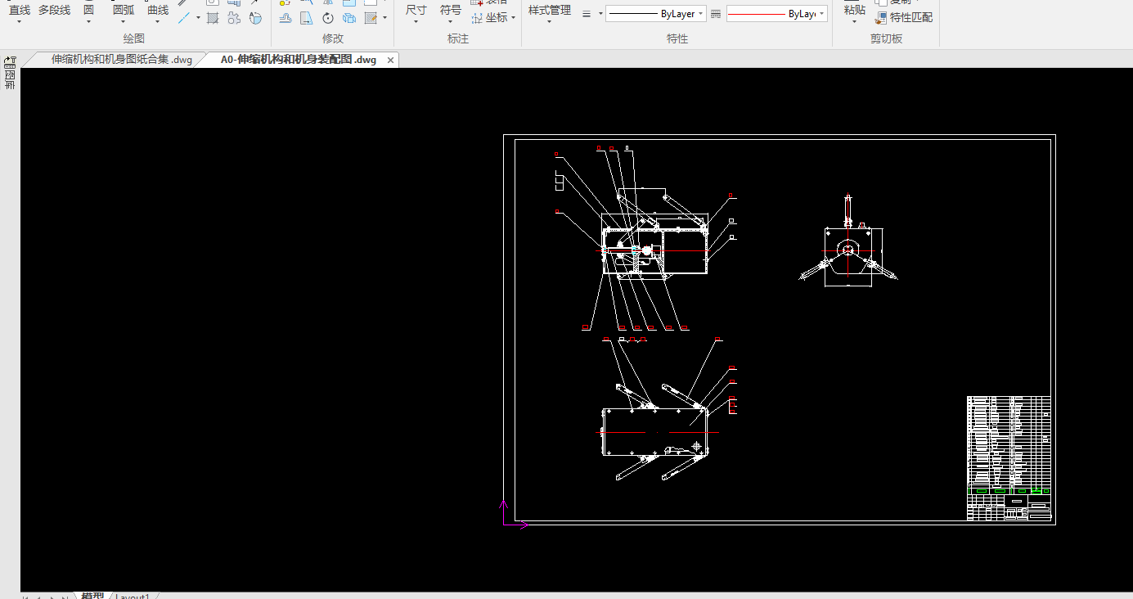Click the 特性 group label
The height and width of the screenshot is (599, 1133).
(677, 38)
